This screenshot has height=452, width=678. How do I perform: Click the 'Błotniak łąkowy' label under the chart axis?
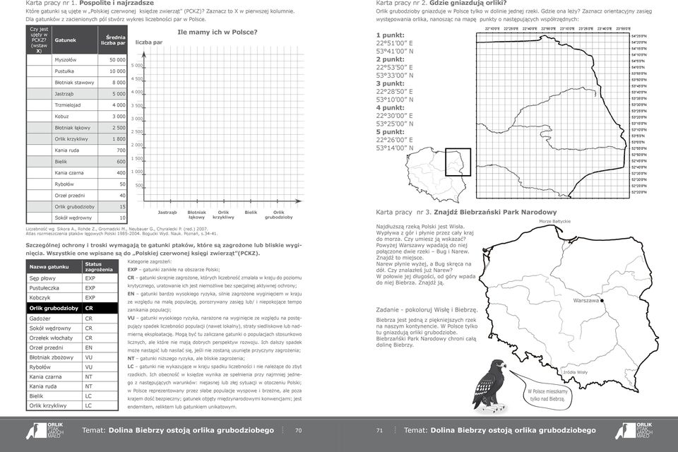pyautogui.click(x=197, y=215)
